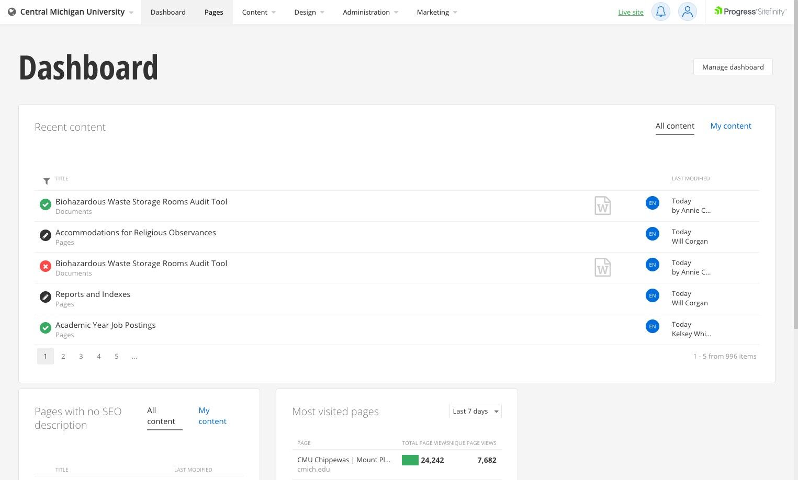Click the globe site selector icon

pyautogui.click(x=12, y=12)
